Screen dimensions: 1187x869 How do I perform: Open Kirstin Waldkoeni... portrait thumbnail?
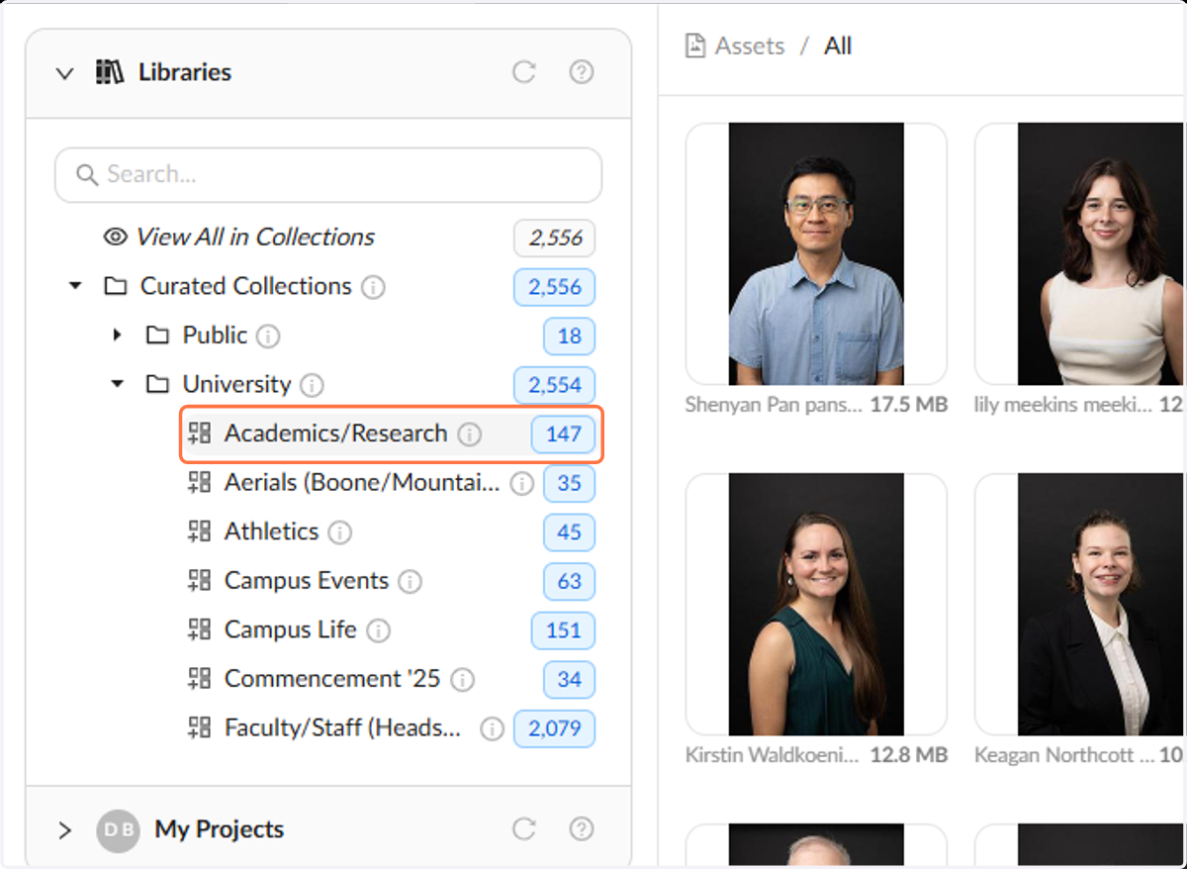click(x=816, y=604)
